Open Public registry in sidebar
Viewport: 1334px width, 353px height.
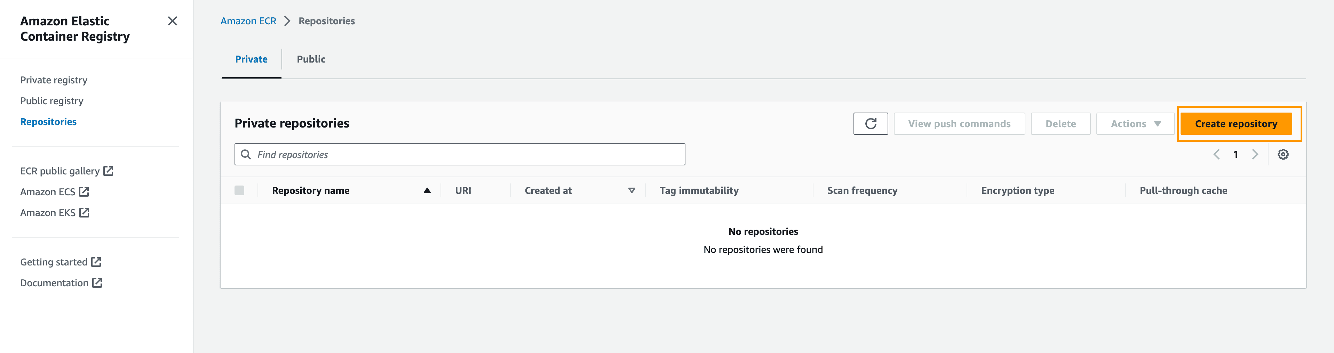(52, 101)
